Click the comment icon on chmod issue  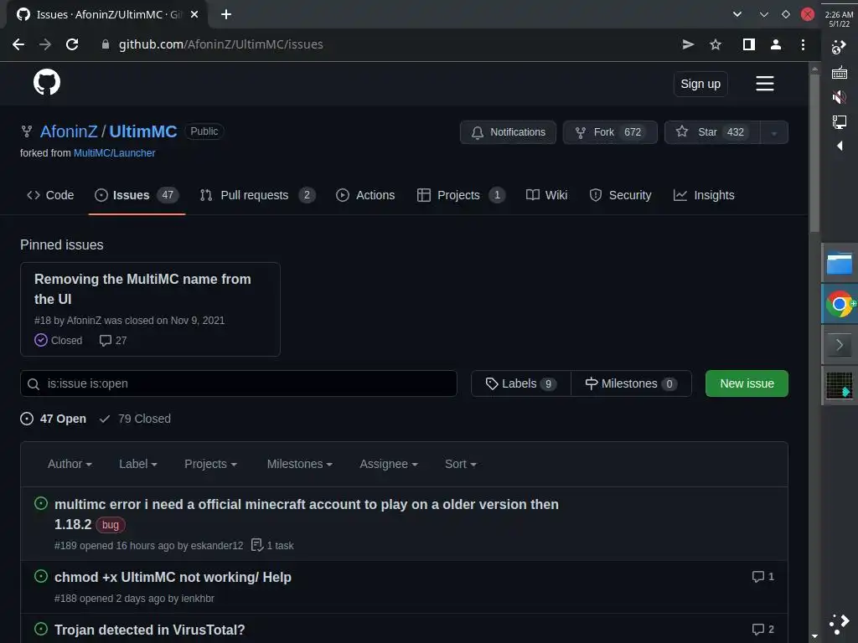[757, 576]
